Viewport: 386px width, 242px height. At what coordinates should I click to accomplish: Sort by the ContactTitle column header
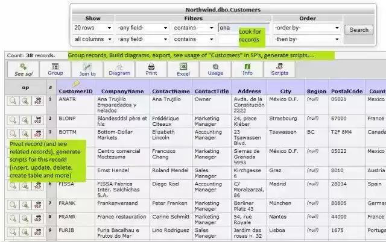[x=212, y=92]
